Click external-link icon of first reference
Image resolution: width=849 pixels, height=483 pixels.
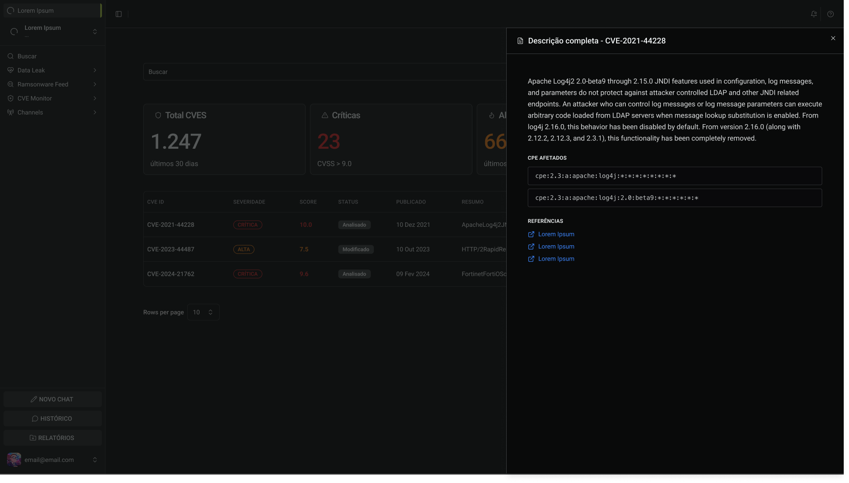tap(531, 234)
